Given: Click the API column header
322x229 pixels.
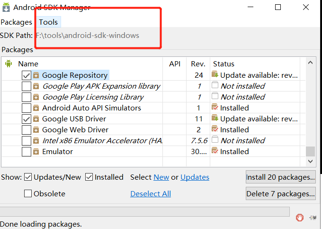Looking at the screenshot, I should 175,64.
